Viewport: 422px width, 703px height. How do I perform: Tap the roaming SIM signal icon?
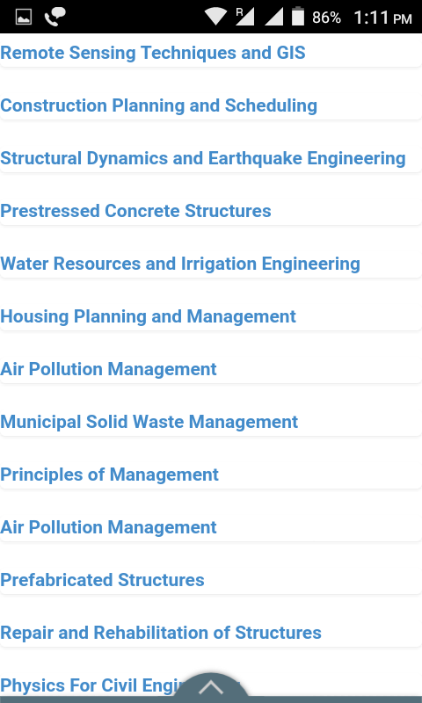click(x=245, y=17)
